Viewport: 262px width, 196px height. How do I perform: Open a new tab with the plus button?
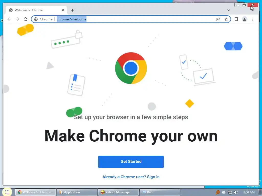(72, 10)
